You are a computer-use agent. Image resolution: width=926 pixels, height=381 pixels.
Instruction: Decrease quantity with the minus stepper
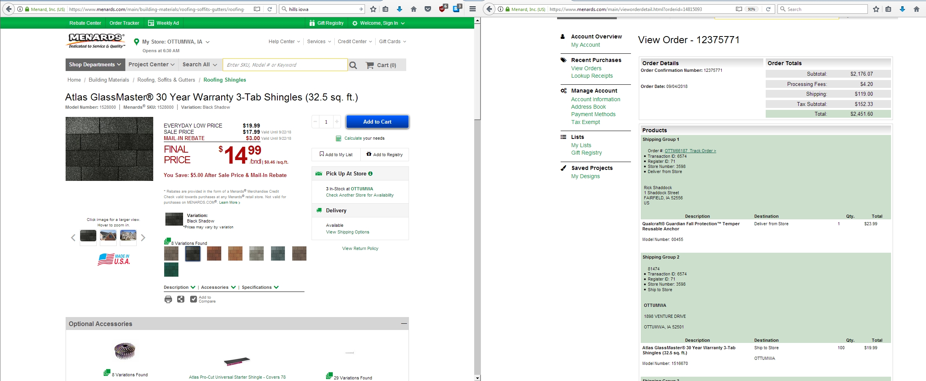click(x=315, y=122)
